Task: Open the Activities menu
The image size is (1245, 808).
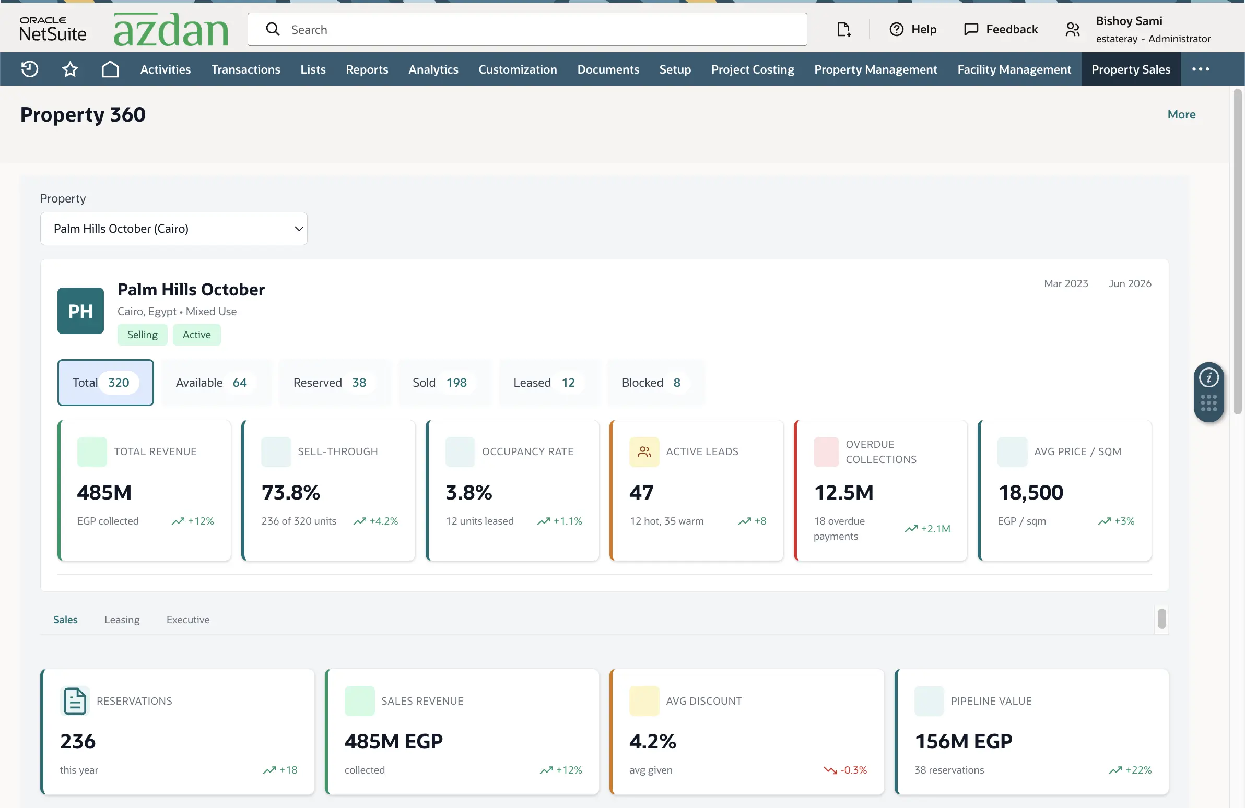Action: coord(166,69)
